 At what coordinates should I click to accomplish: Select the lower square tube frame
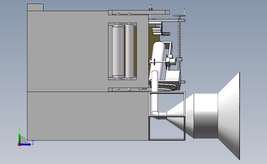coord(167,128)
